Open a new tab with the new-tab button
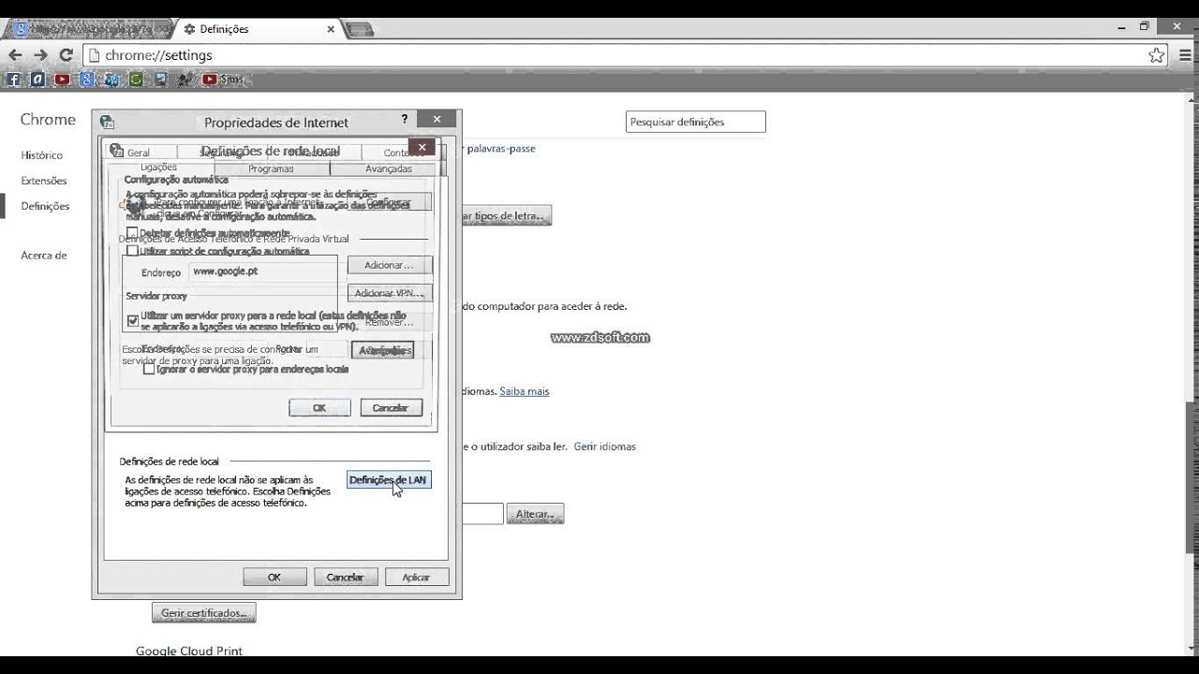Viewport: 1199px width, 674px height. click(x=360, y=29)
